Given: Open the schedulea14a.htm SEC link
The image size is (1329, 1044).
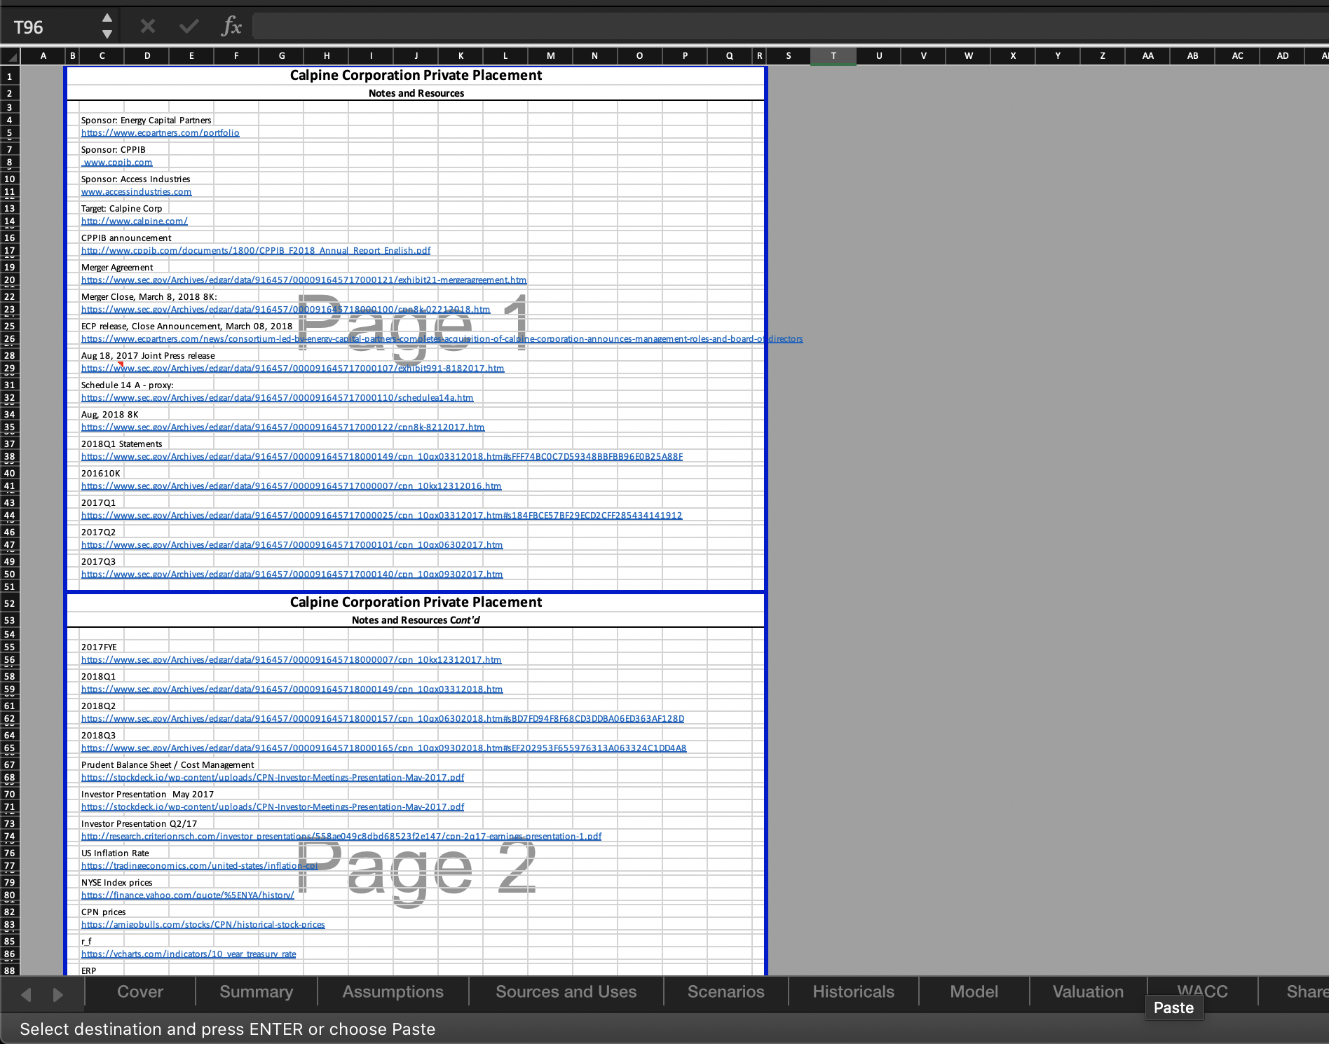Looking at the screenshot, I should pos(277,398).
